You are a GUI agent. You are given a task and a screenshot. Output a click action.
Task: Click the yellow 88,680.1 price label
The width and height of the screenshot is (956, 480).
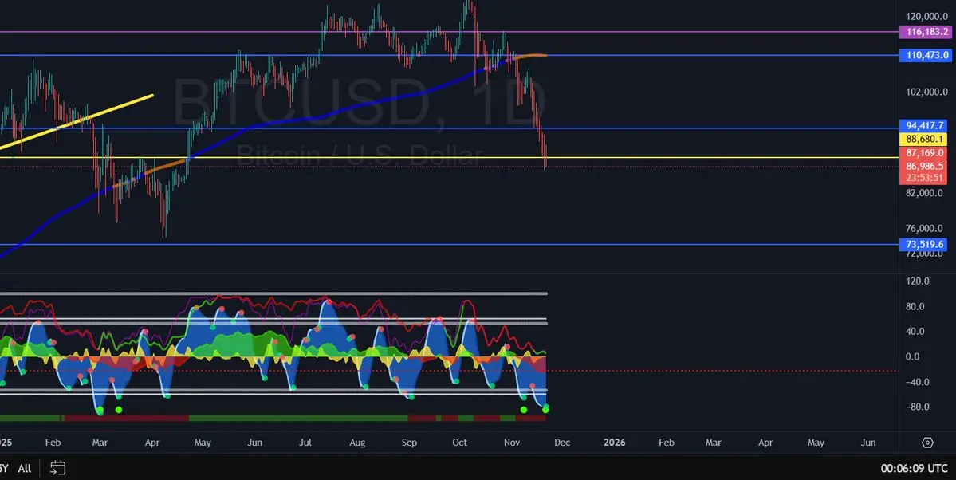click(x=924, y=139)
